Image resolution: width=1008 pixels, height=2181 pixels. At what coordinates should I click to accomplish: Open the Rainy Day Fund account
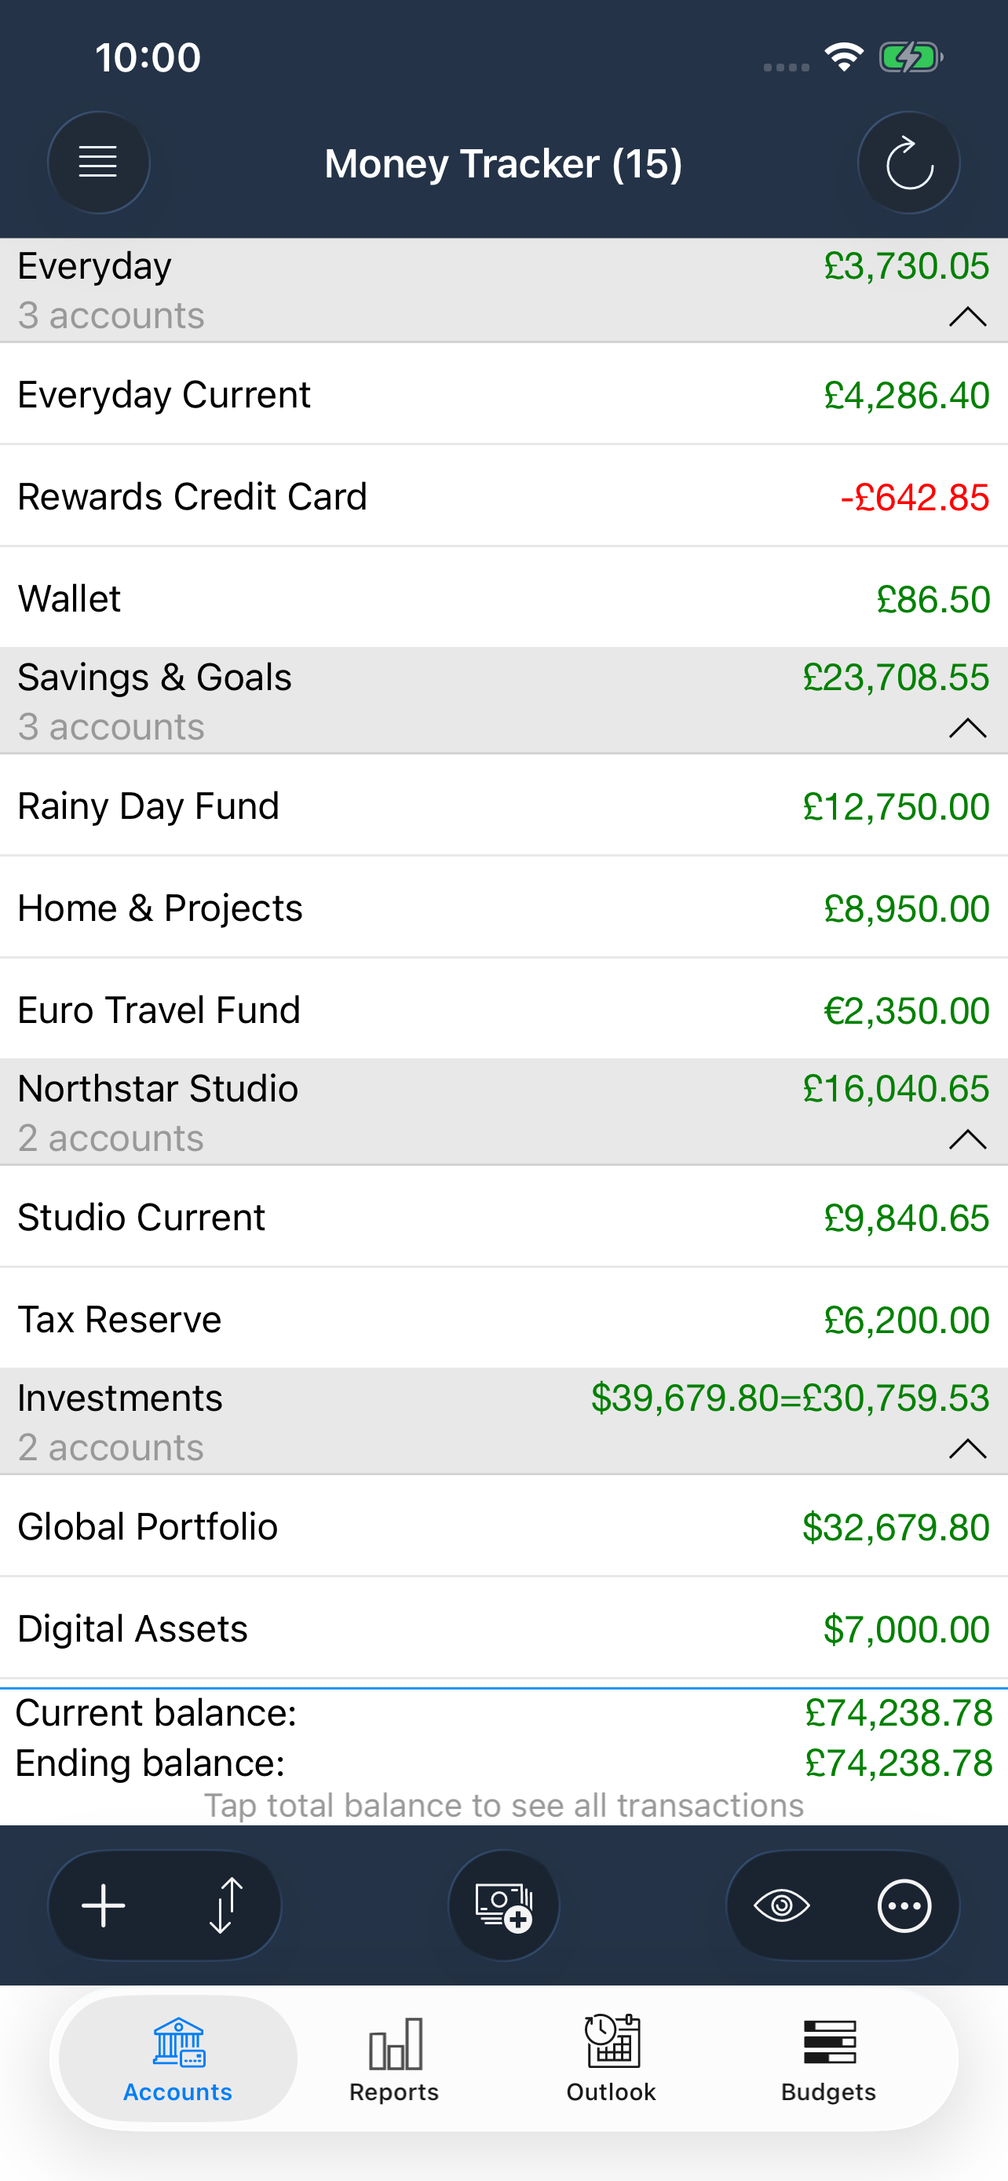pyautogui.click(x=503, y=806)
